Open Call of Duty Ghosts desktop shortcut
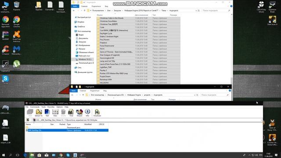This screenshot has width=281, height=158. click(x=261, y=7)
